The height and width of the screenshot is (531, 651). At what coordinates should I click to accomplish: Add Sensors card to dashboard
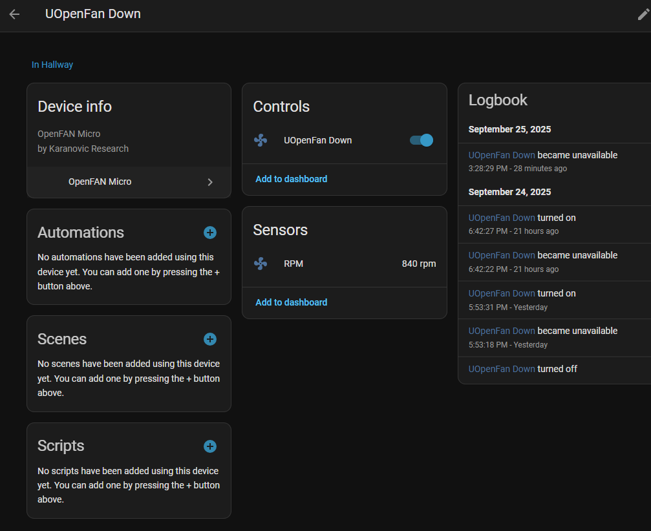click(291, 302)
